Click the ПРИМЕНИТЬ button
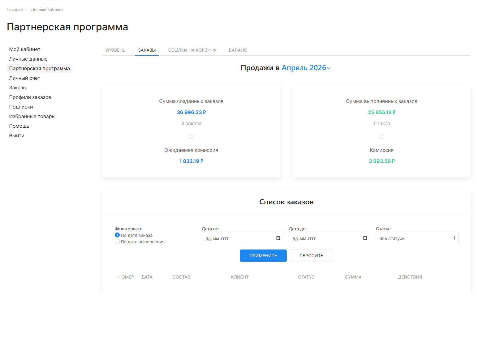 (263, 256)
